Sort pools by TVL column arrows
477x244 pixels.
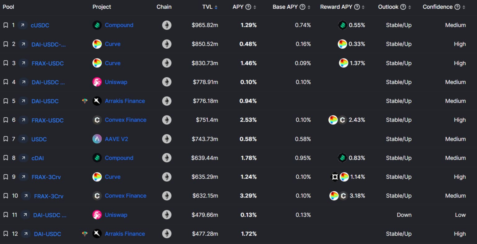pos(216,7)
